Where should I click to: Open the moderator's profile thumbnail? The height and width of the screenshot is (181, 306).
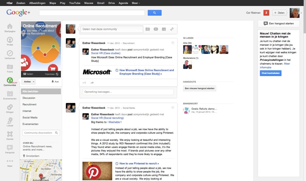click(187, 65)
